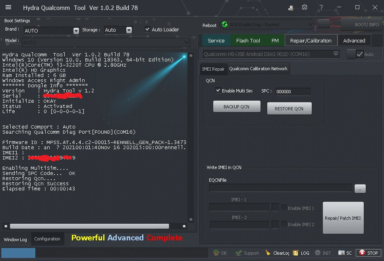The image size is (384, 261).
Task: Click the "Selected Comport : Auto" log line
Action: [39, 127]
